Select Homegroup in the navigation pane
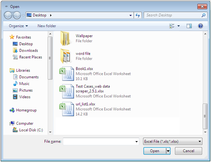The height and width of the screenshot is (162, 211). coord(26,110)
